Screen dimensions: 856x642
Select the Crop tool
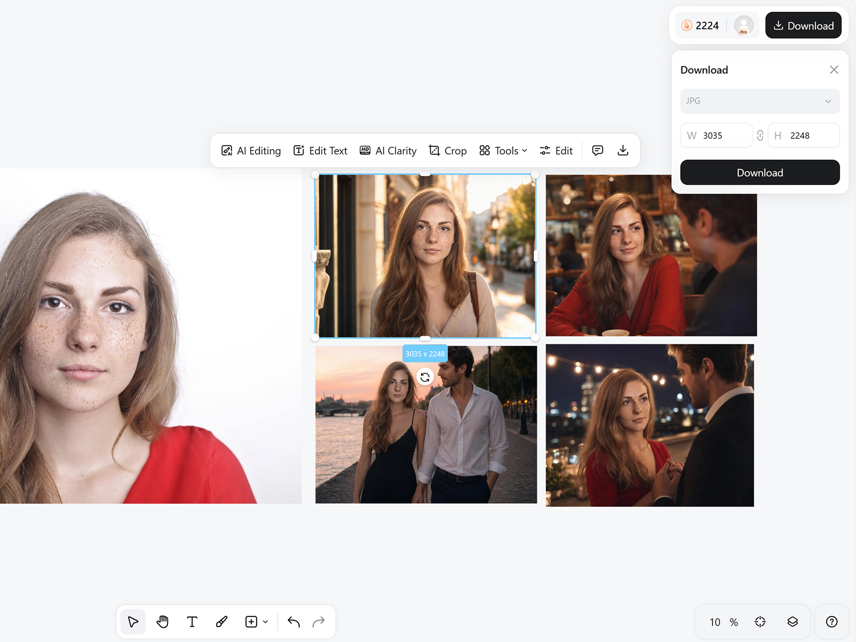447,151
